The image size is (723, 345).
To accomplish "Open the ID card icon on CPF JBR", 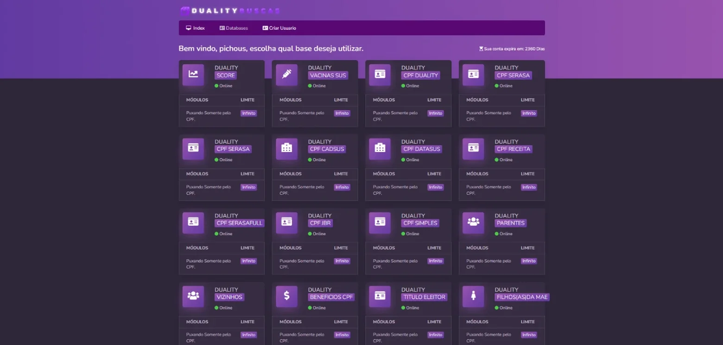I will click(287, 223).
